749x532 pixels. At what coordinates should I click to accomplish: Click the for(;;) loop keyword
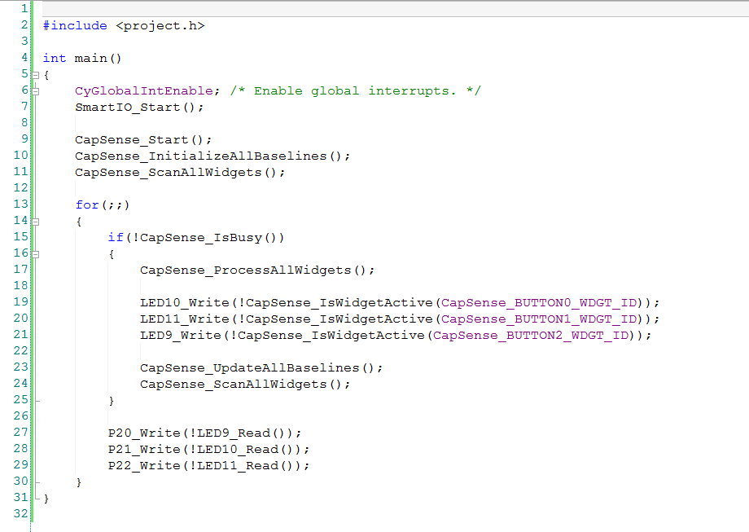pyautogui.click(x=87, y=204)
